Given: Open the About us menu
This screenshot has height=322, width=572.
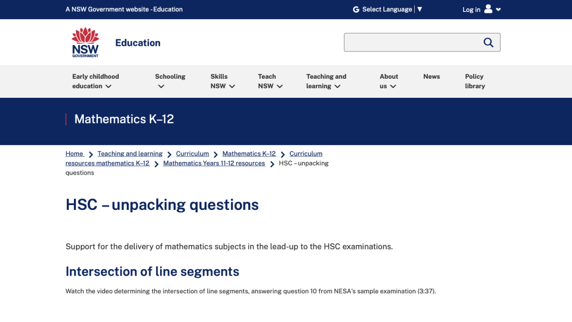Looking at the screenshot, I should [388, 81].
